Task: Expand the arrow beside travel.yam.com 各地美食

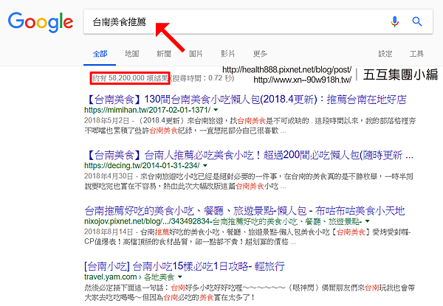Action: [180, 277]
